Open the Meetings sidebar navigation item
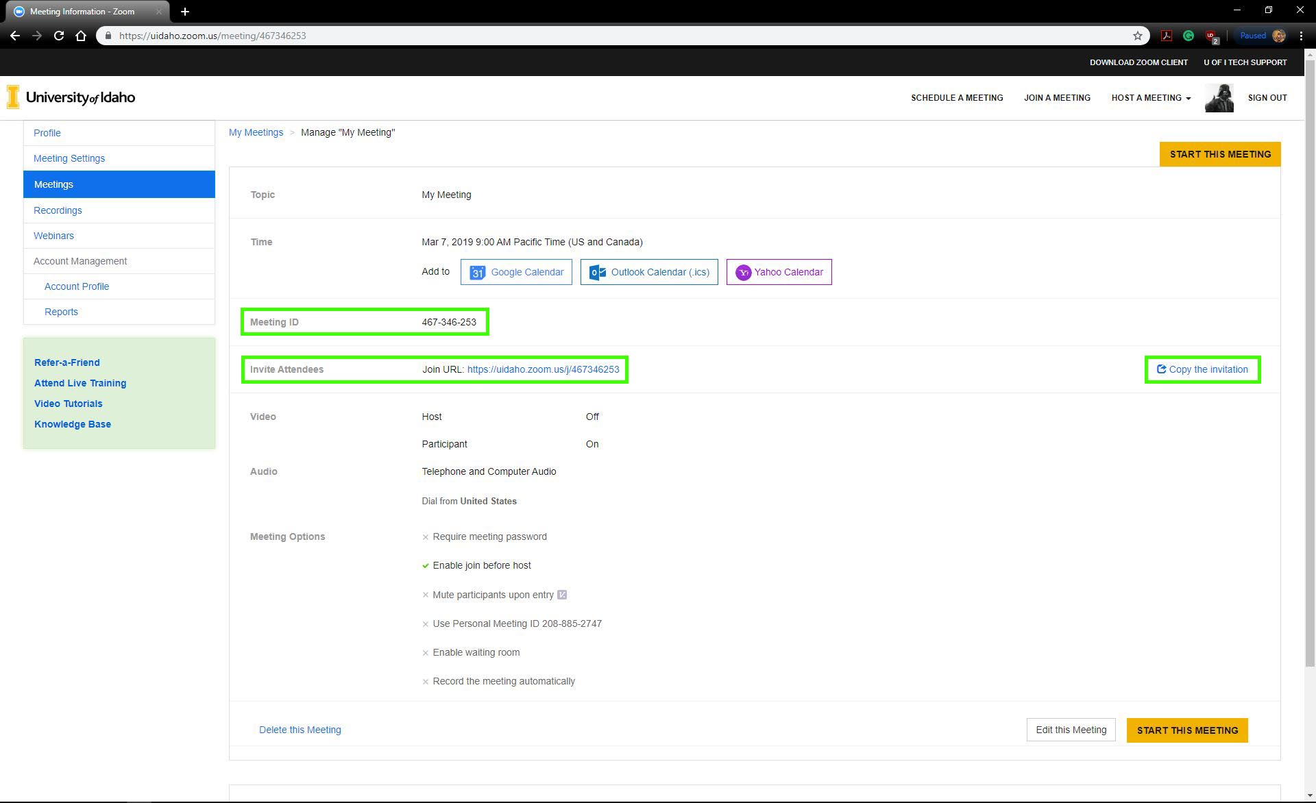This screenshot has width=1316, height=803. 53,184
